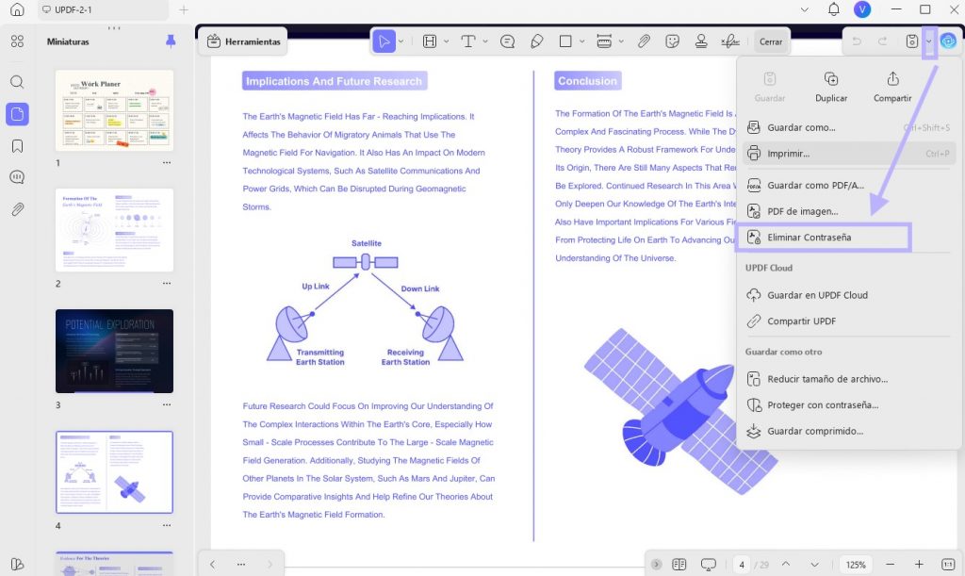This screenshot has width=965, height=576.
Task: Start slideshow presentation mode icon
Action: 709,565
